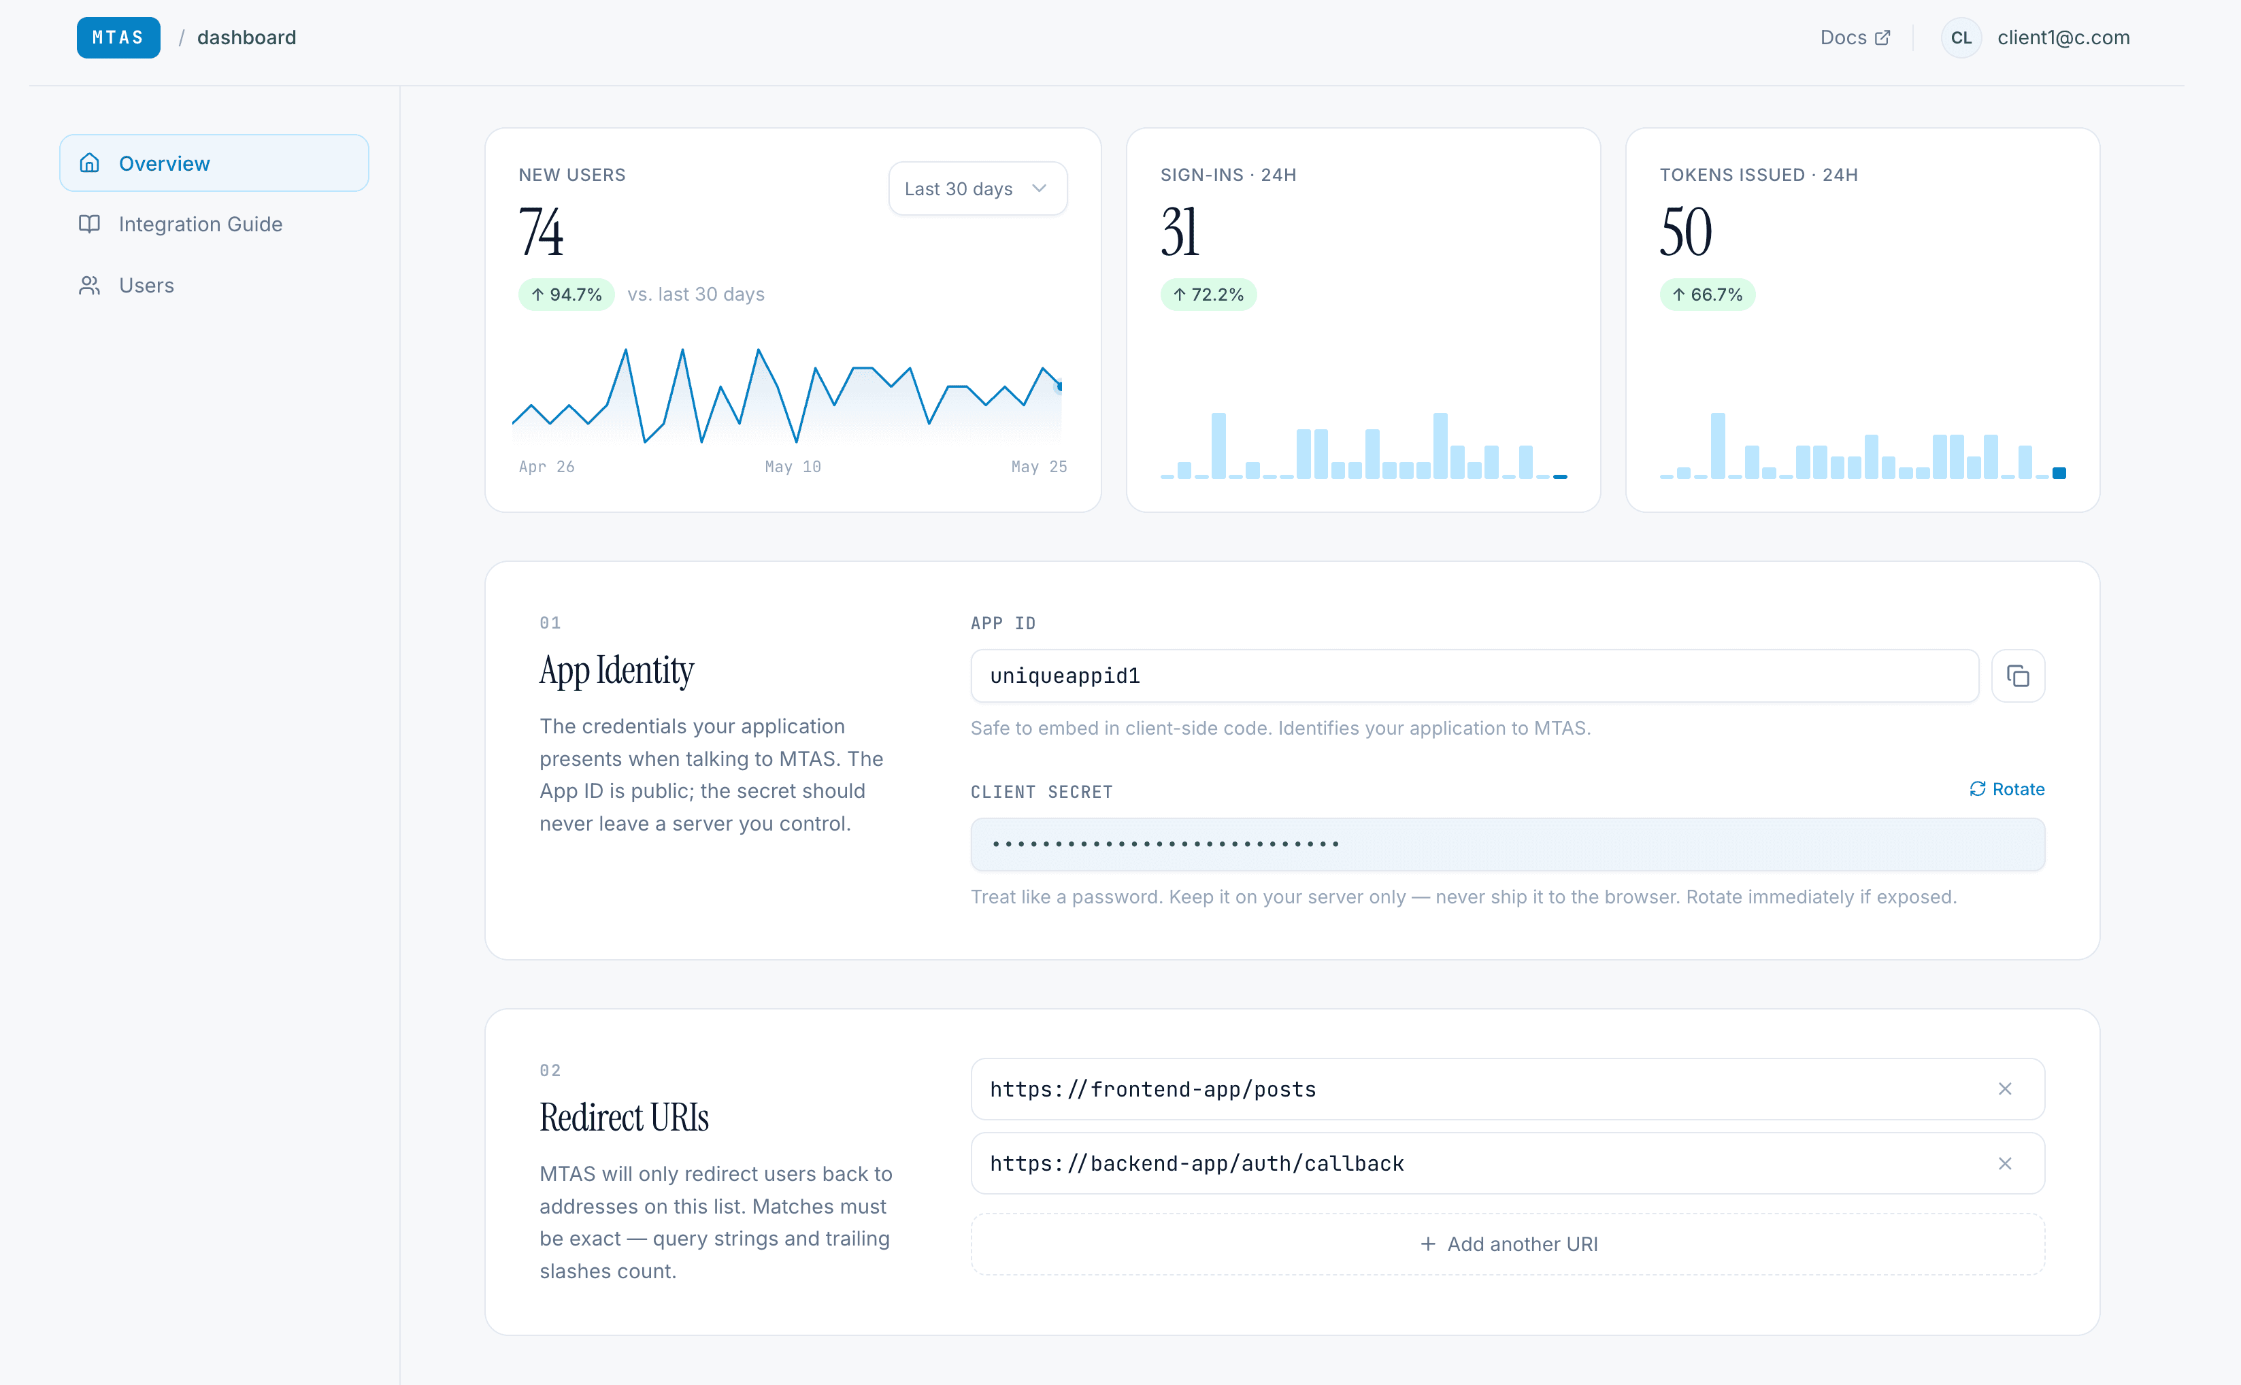Image resolution: width=2241 pixels, height=1385 pixels.
Task: Click the https://backend-app/auth/callback URI field
Action: tap(1508, 1163)
